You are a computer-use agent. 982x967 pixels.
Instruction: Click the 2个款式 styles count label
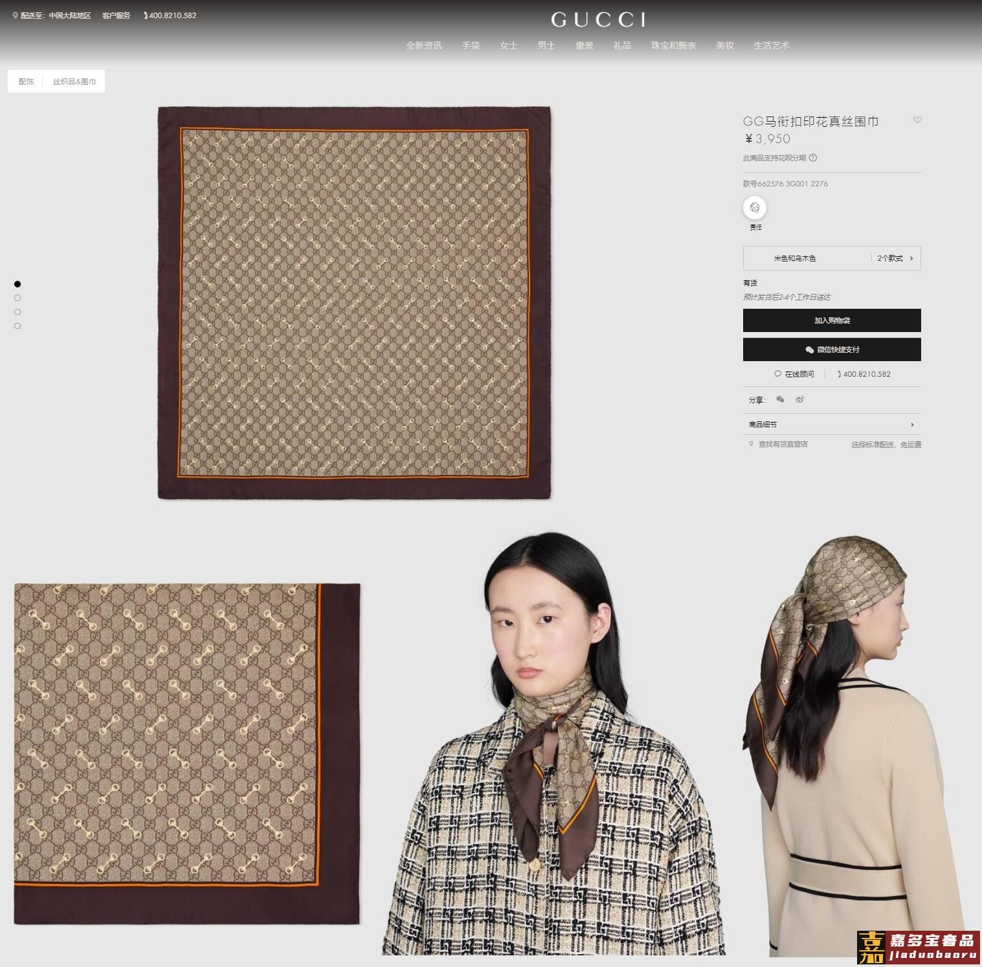point(890,258)
